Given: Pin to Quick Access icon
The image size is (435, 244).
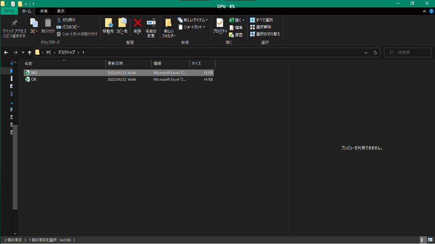Looking at the screenshot, I should [x=14, y=28].
